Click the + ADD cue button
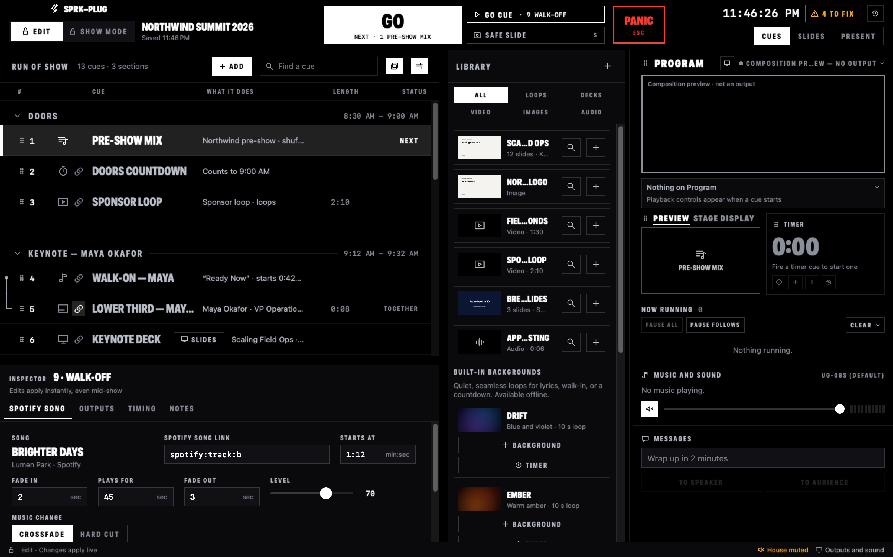This screenshot has height=557, width=893. 232,66
